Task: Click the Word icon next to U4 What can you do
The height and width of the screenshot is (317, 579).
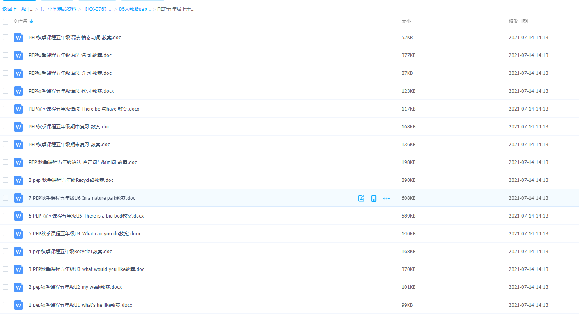Action: tap(18, 234)
